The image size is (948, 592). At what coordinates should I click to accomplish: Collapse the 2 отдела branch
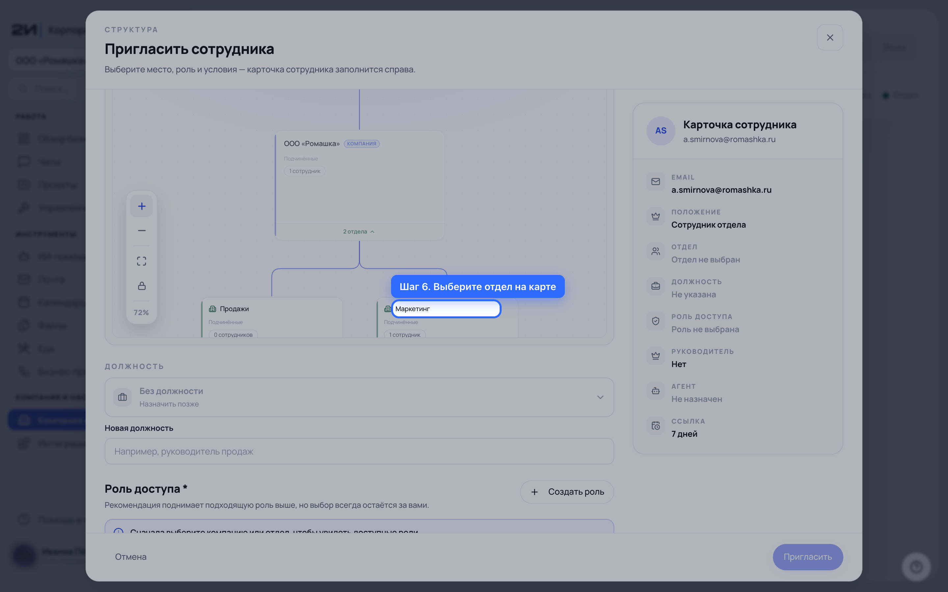(359, 232)
